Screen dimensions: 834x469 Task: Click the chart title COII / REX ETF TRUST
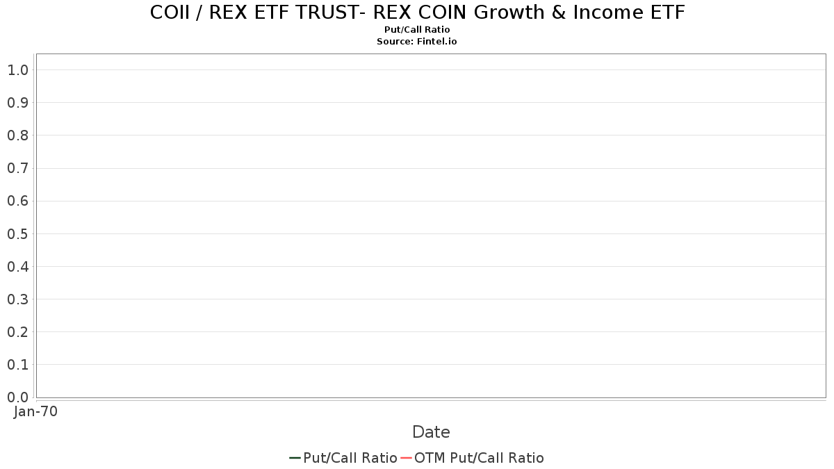tap(417, 13)
